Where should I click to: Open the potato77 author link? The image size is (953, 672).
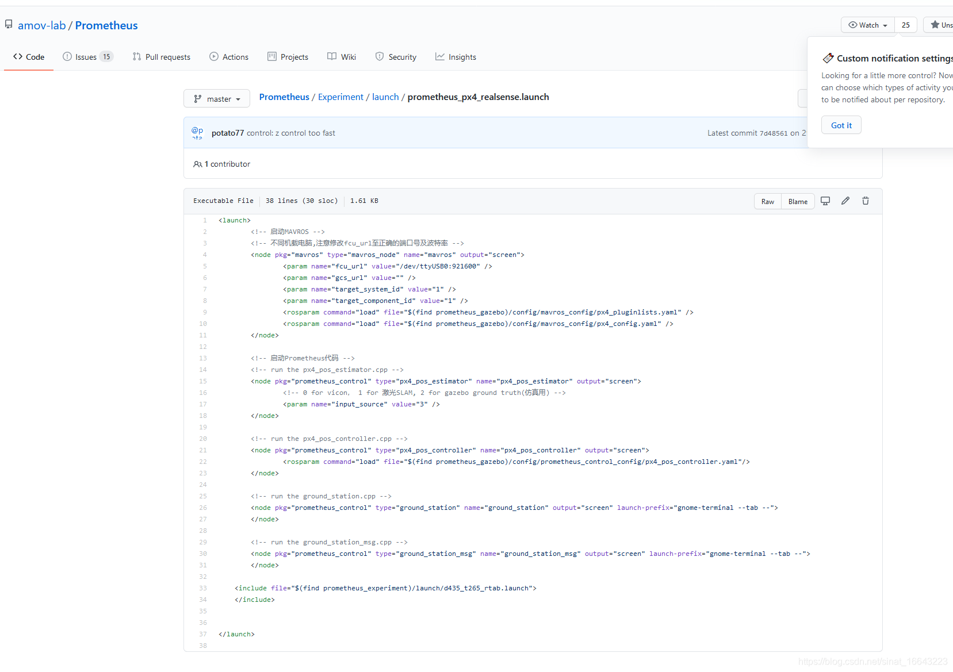[x=228, y=133]
